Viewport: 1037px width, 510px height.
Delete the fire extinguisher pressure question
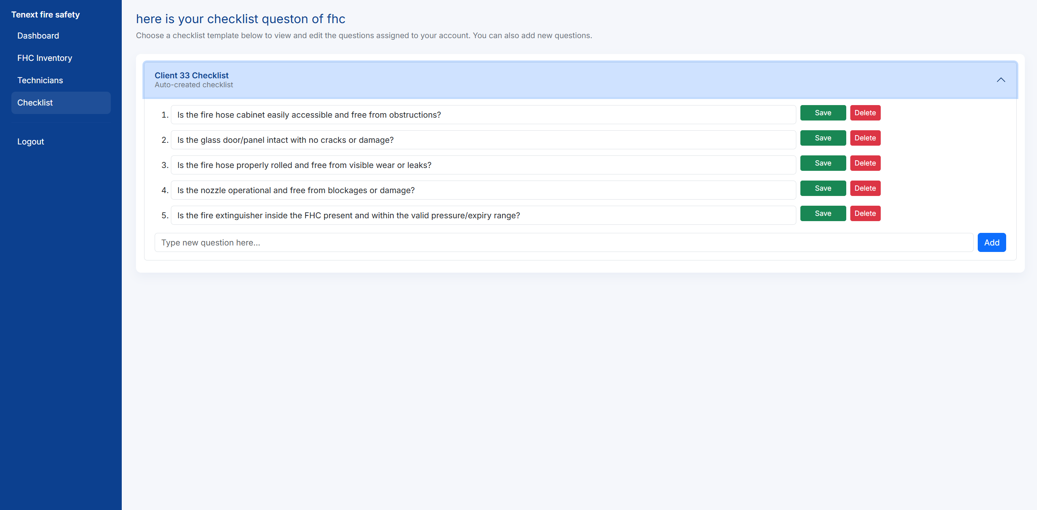[865, 213]
